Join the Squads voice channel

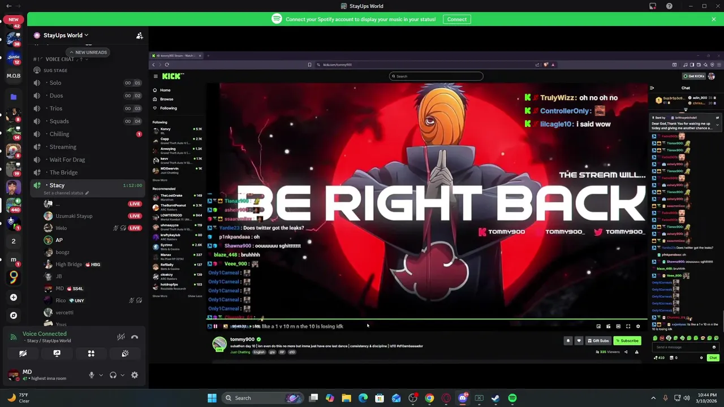pyautogui.click(x=88, y=121)
